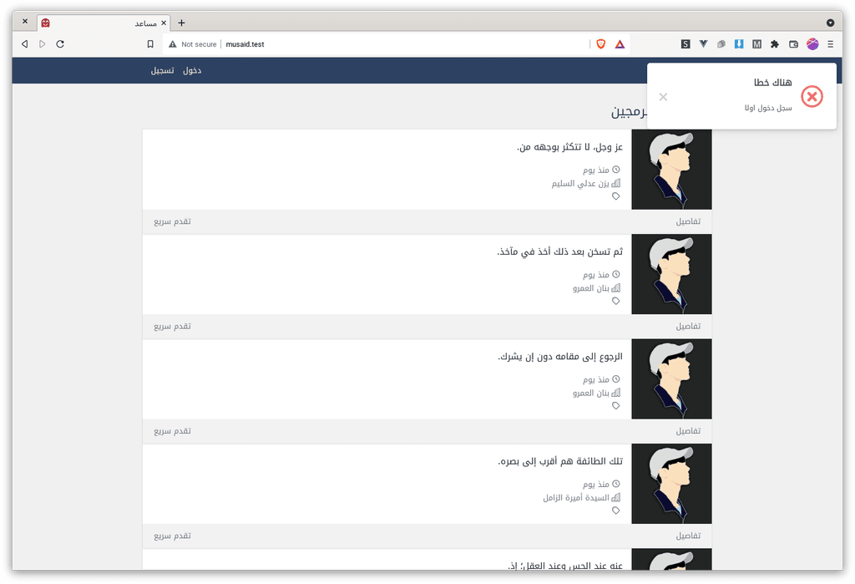Click the purple profile avatar icon

pyautogui.click(x=812, y=44)
